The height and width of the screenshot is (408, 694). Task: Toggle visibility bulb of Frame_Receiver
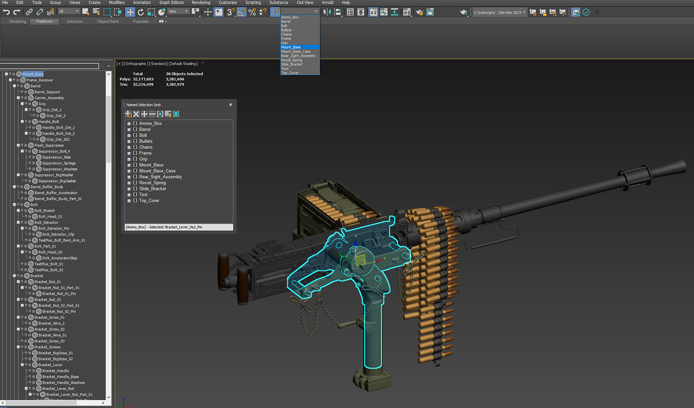click(x=14, y=80)
